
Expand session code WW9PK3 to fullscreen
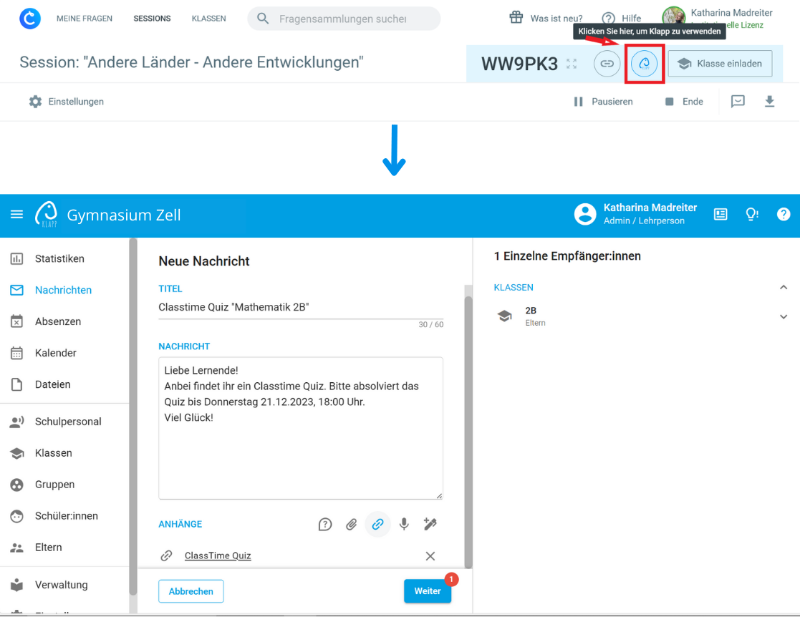(572, 64)
